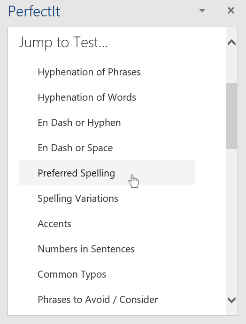The width and height of the screenshot is (246, 324).
Task: Select the Common Typos test
Action: pyautogui.click(x=107, y=274)
